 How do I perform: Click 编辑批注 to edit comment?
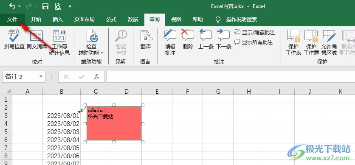[x=170, y=42]
